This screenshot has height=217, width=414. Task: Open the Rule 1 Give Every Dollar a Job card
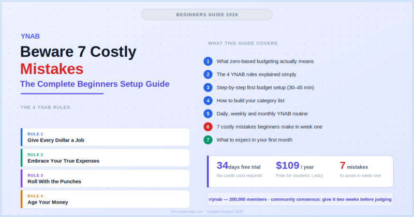click(x=105, y=137)
